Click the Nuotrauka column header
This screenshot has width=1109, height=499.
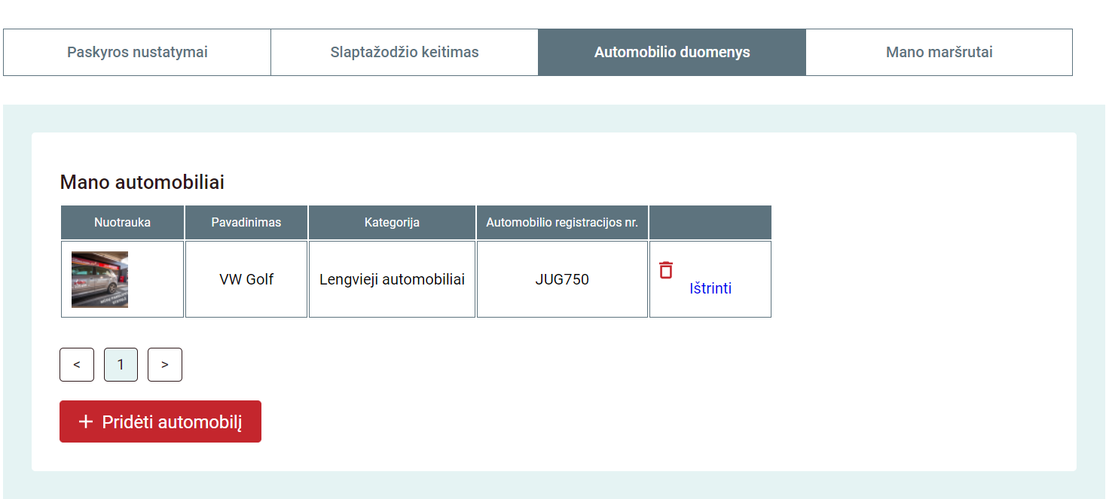pyautogui.click(x=122, y=223)
